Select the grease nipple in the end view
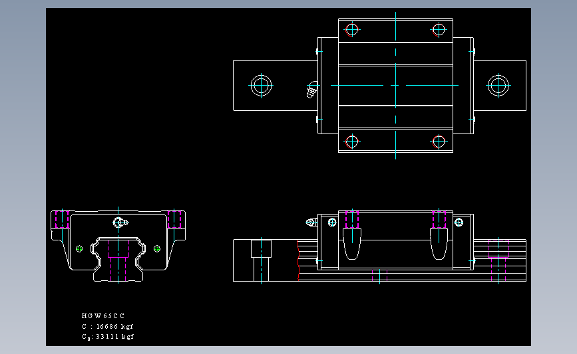This screenshot has width=577, height=354. point(120,222)
